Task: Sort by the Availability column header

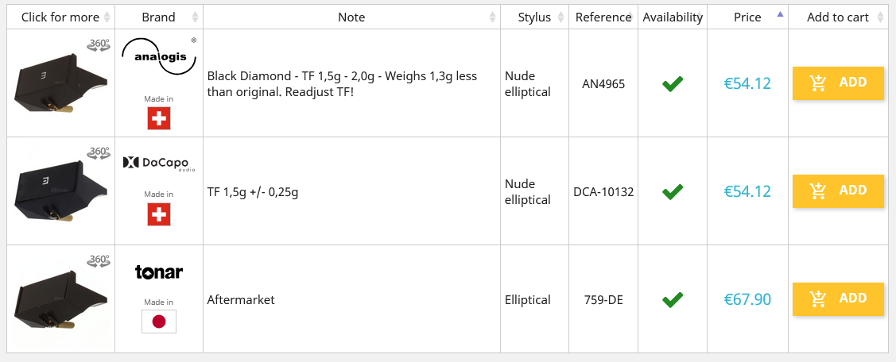Action: (x=673, y=17)
